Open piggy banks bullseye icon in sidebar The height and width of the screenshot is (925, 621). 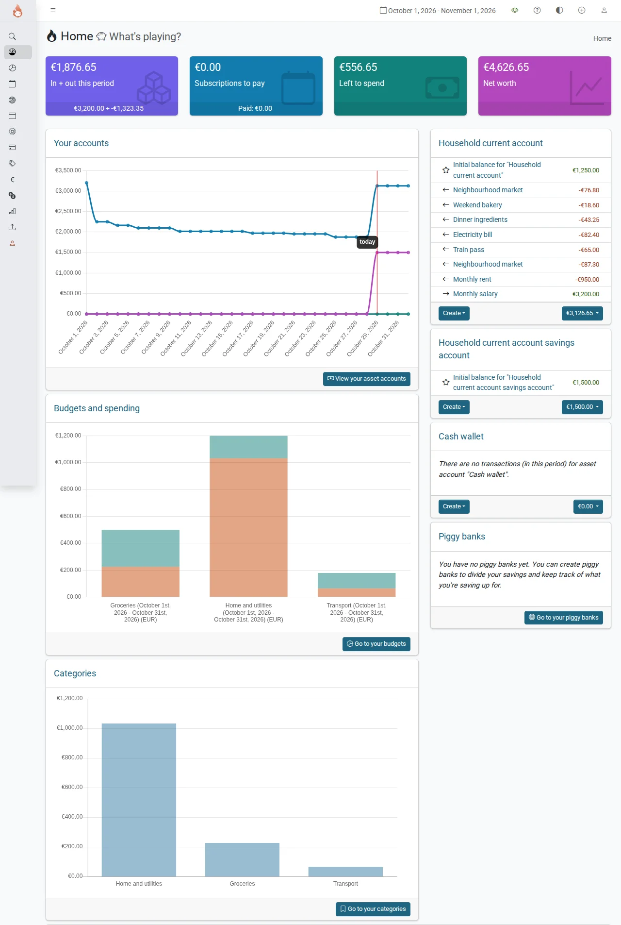pyautogui.click(x=12, y=100)
